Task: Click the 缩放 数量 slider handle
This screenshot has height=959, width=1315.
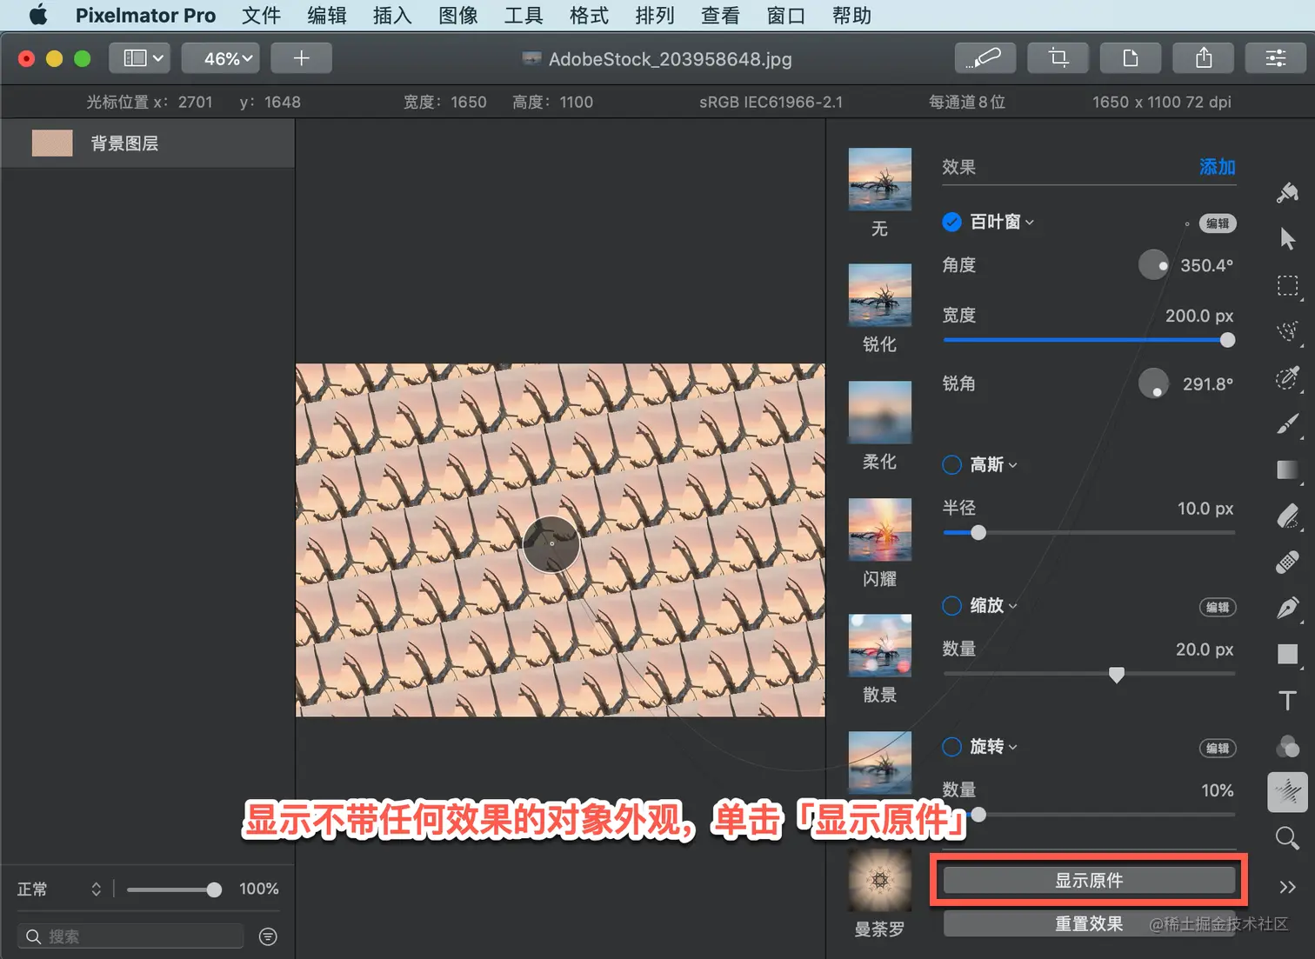Action: [x=1117, y=675]
